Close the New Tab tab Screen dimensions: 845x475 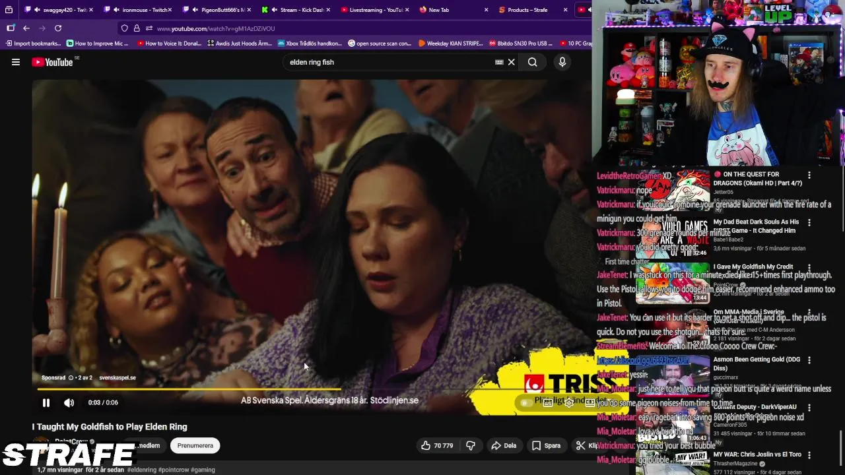(x=487, y=10)
